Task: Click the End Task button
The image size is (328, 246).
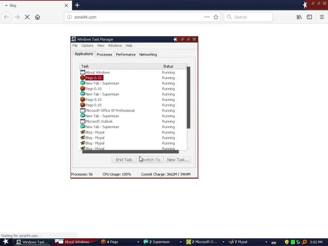Action: click(124, 160)
